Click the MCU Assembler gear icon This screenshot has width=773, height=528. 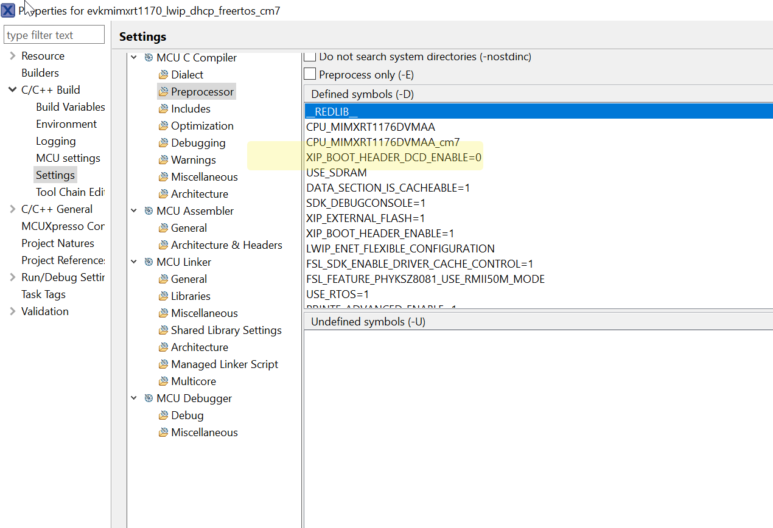pos(149,211)
